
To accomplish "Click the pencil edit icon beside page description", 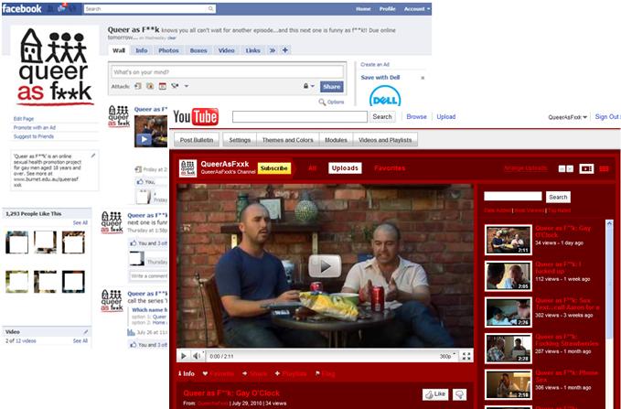I will tap(91, 155).
